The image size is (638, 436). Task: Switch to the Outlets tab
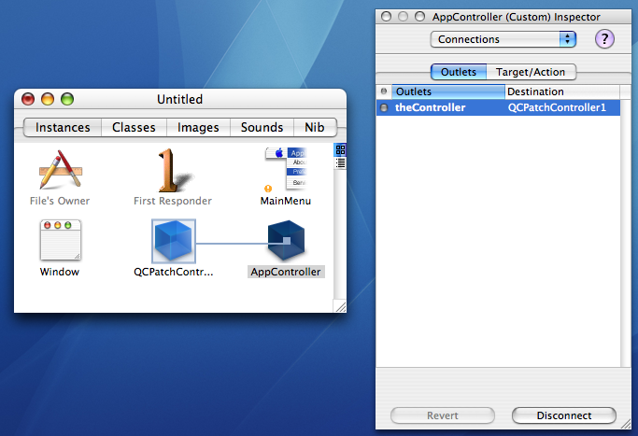coord(459,72)
